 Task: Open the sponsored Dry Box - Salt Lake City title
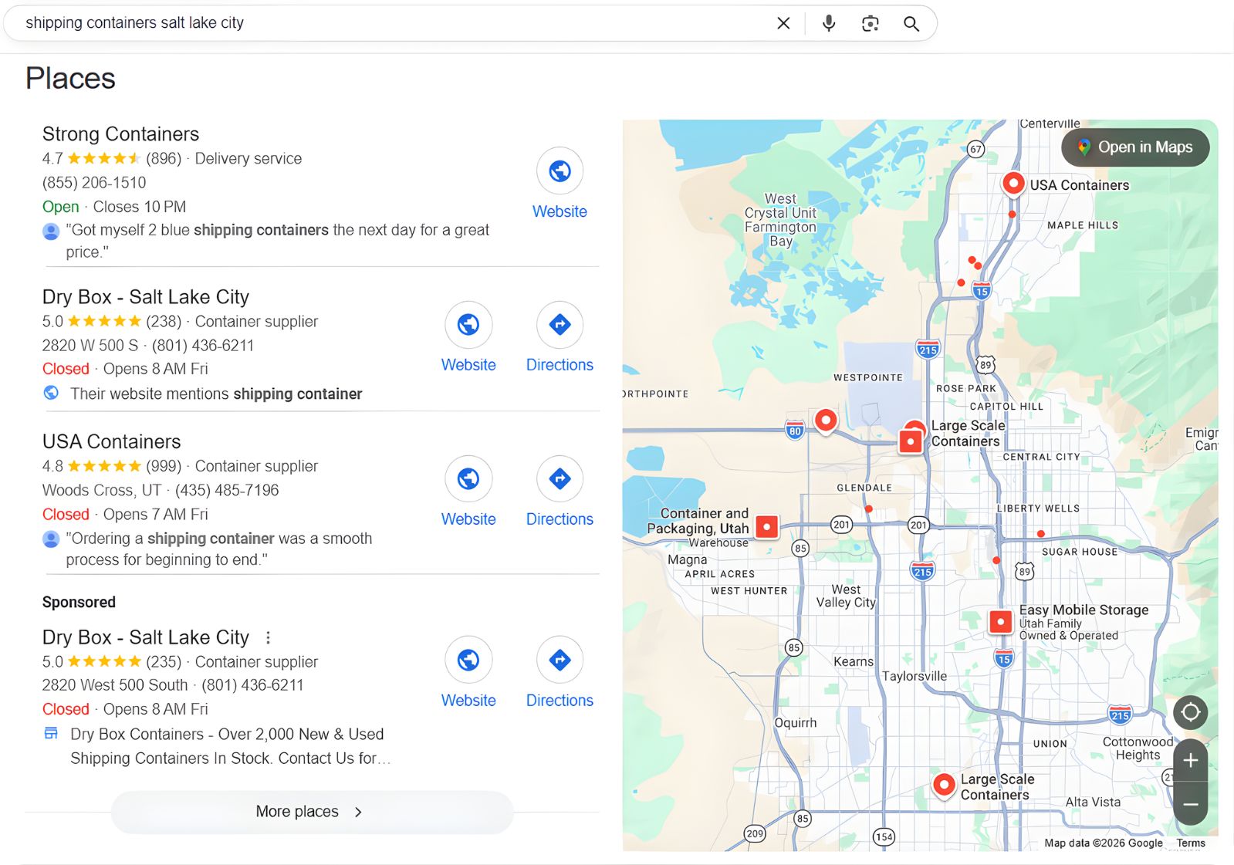point(146,637)
